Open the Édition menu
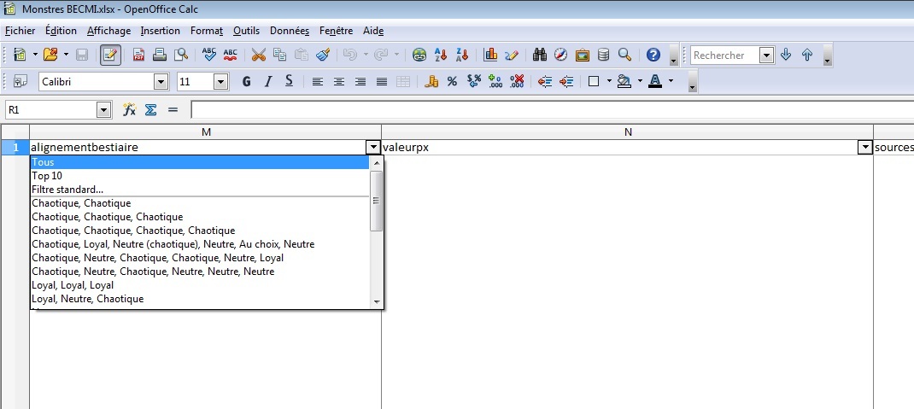Viewport: 914px width, 409px height. [61, 31]
